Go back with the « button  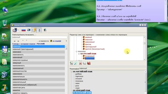coord(15,41)
